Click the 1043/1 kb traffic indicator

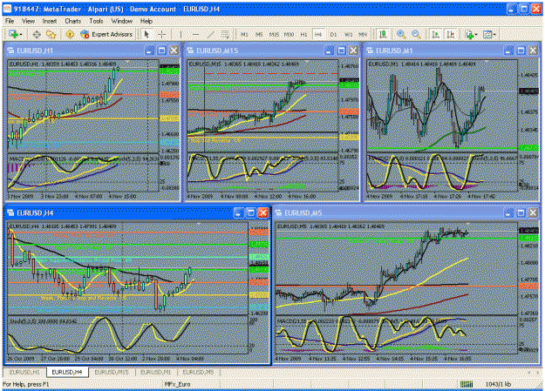498,384
